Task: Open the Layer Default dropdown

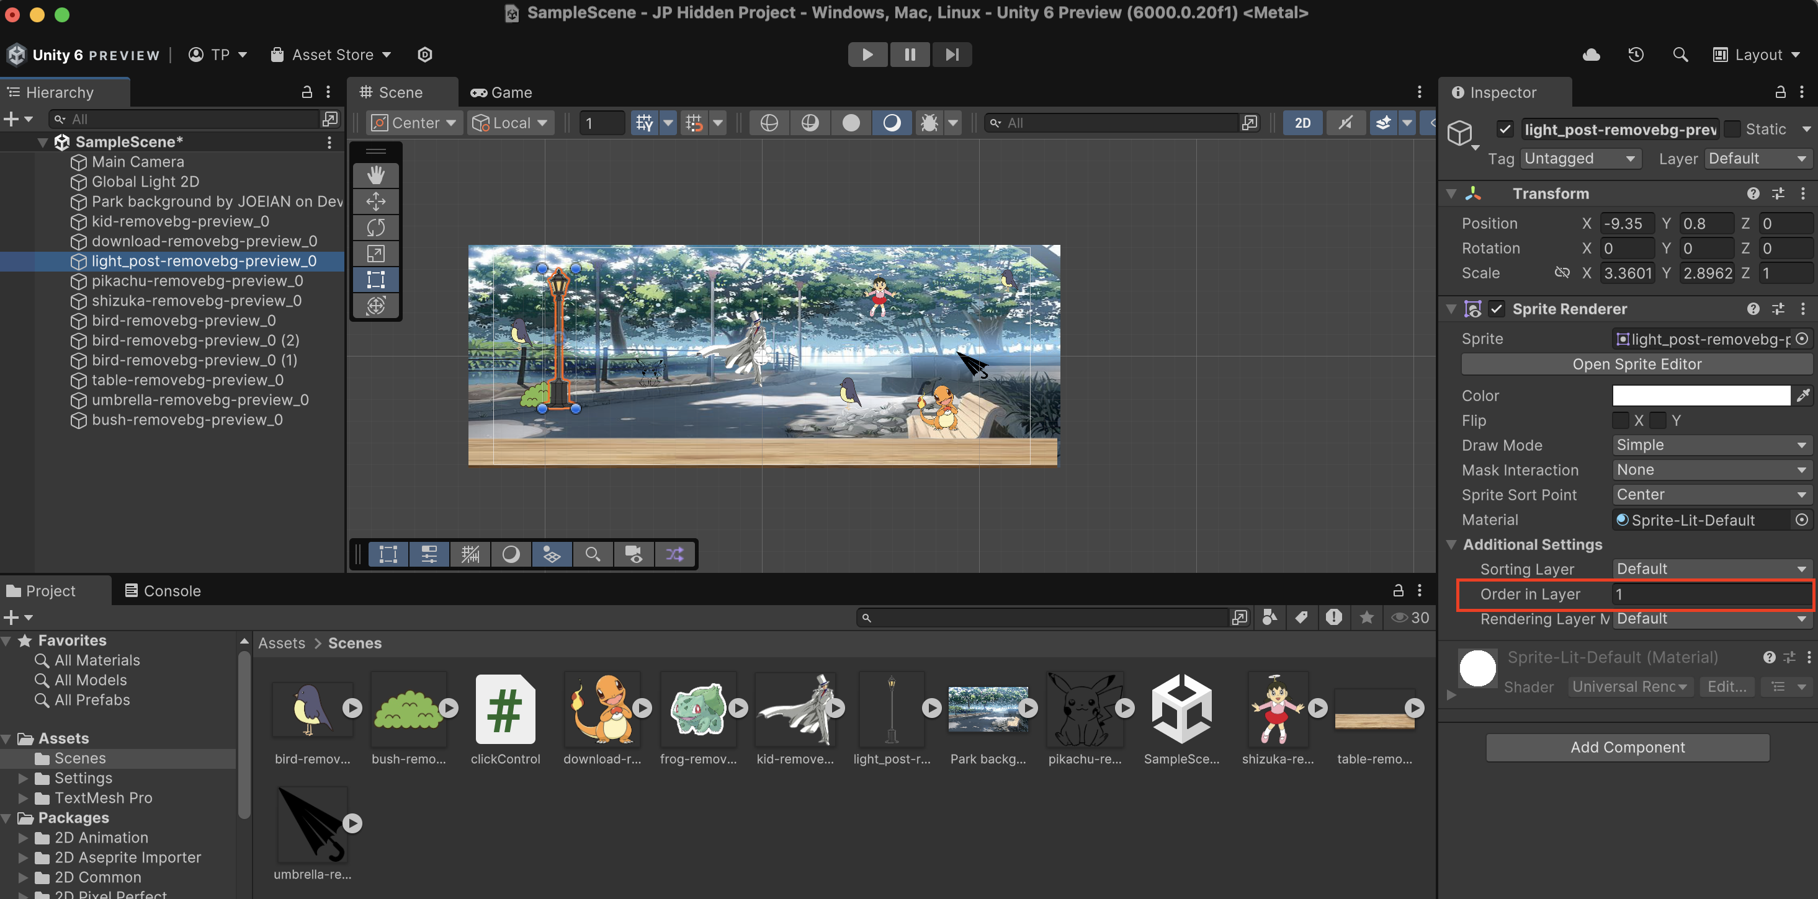Action: (1757, 159)
